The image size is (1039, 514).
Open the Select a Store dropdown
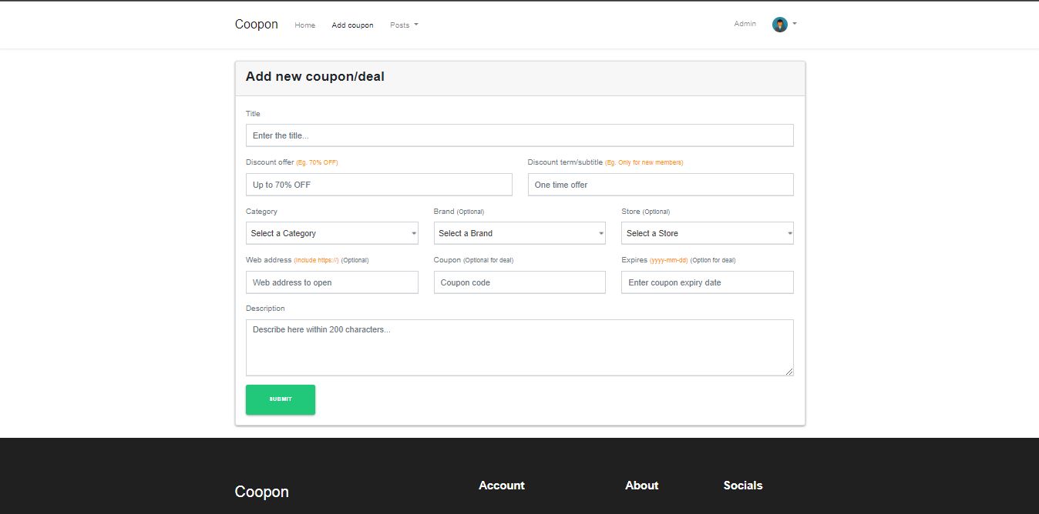click(707, 233)
